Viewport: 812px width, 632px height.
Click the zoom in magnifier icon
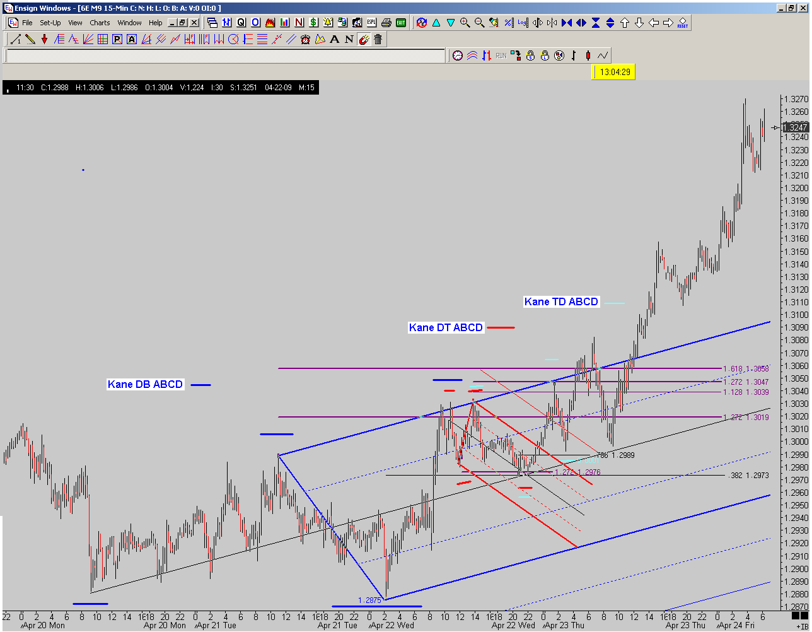pos(465,23)
